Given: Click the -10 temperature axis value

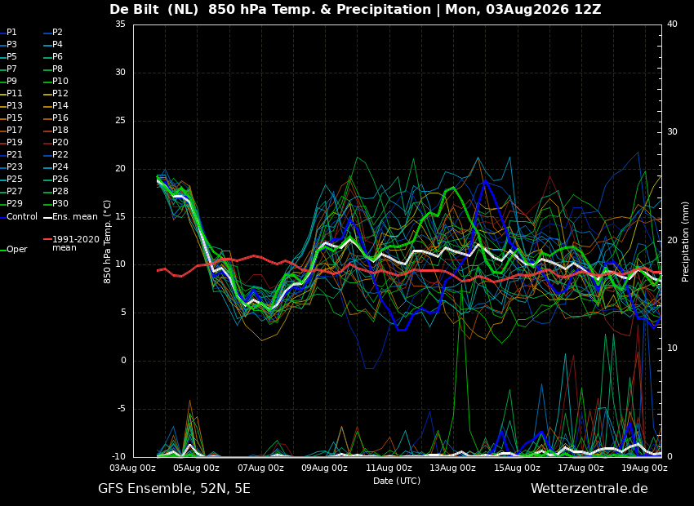Looking at the screenshot, I should pyautogui.click(x=118, y=457).
